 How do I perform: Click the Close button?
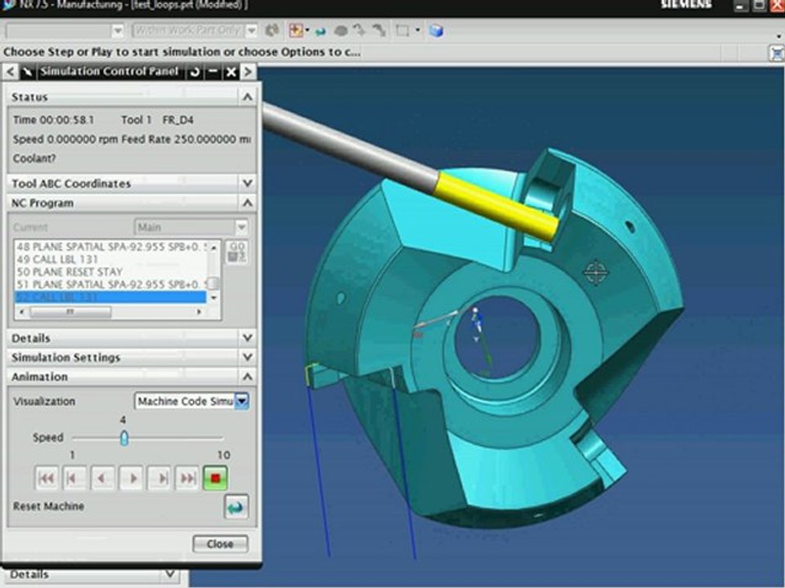[x=220, y=544]
